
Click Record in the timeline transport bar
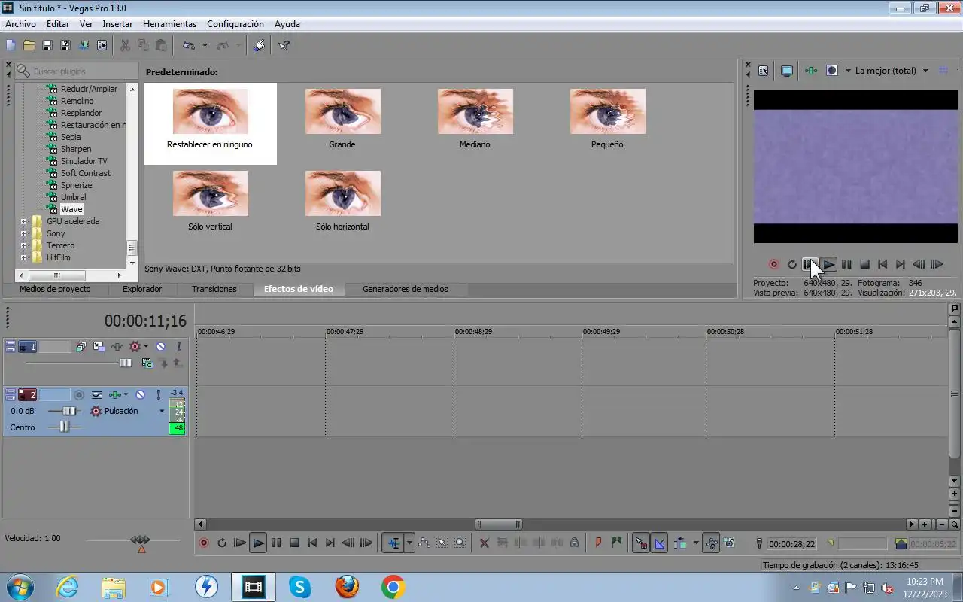point(203,543)
